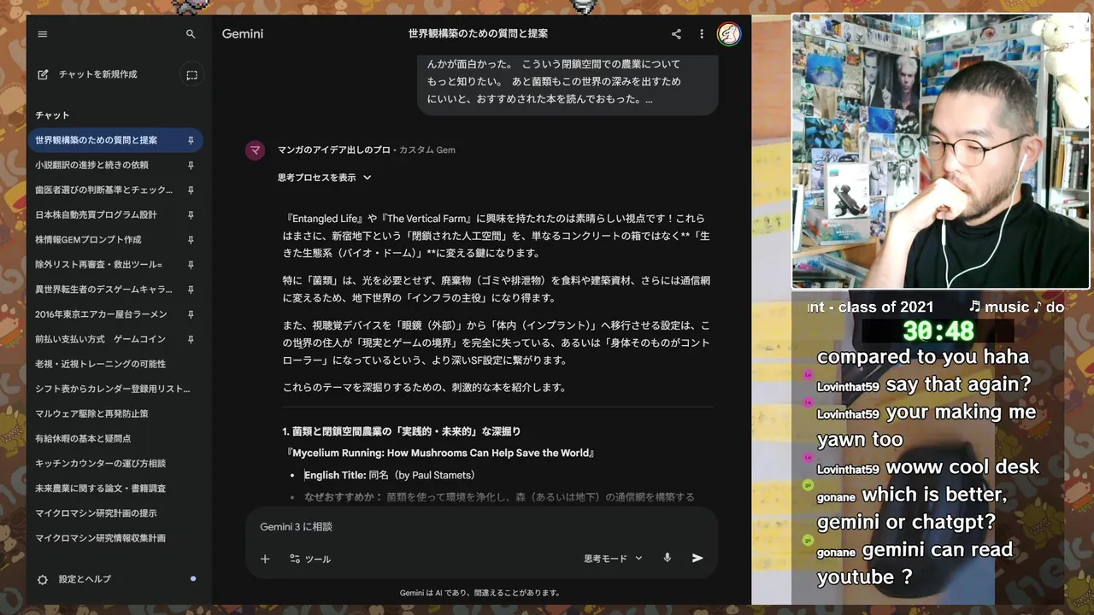Toggle pin on 異世界転生者のデスゲーム chat

pos(191,290)
